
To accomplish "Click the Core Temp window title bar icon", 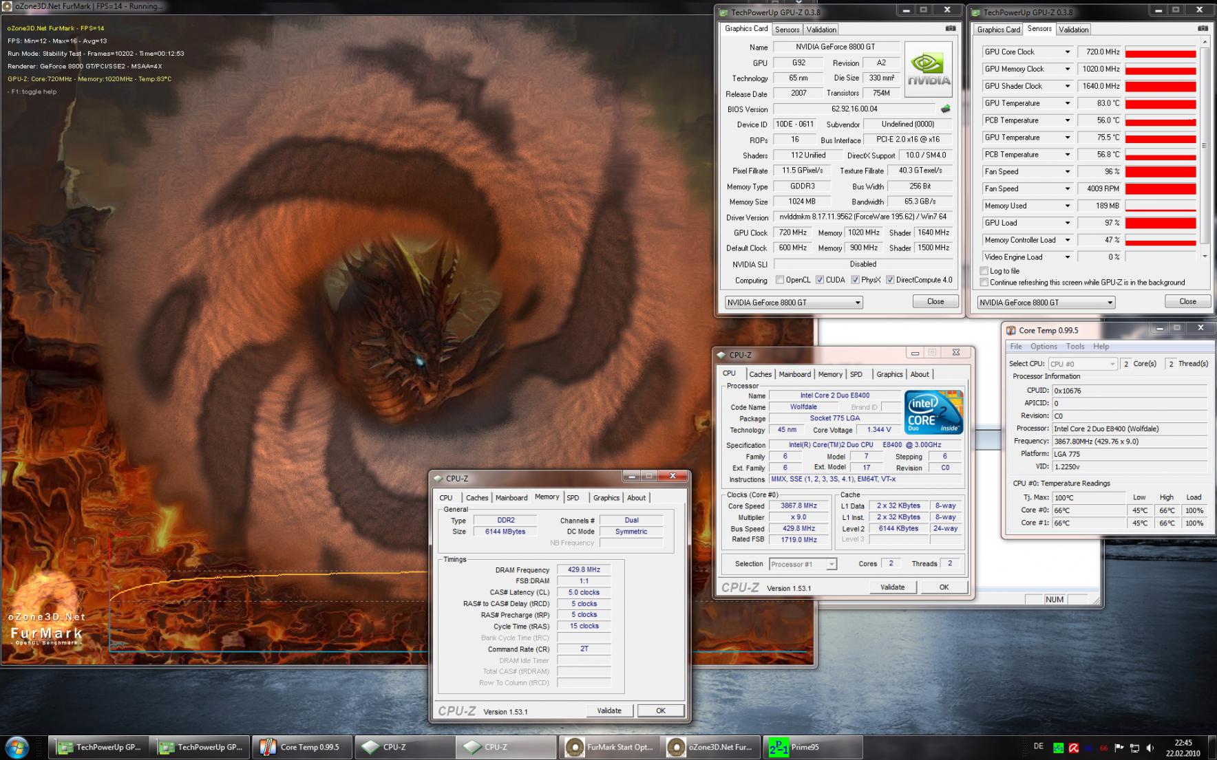I will pos(1010,330).
